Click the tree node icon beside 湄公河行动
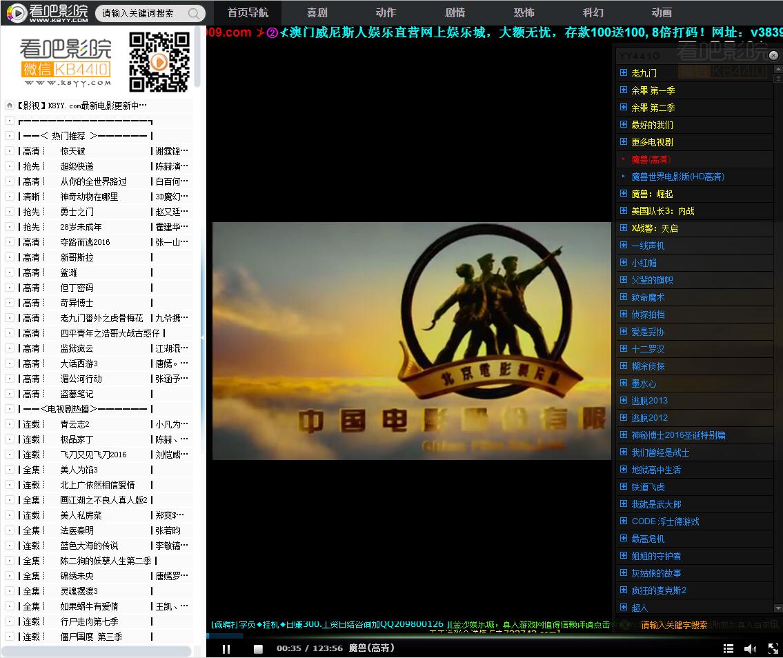 [x=10, y=379]
